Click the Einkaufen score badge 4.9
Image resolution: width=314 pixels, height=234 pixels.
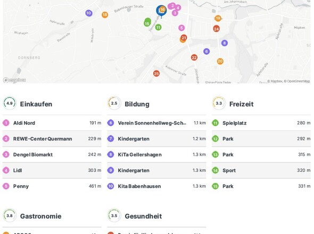point(10,103)
